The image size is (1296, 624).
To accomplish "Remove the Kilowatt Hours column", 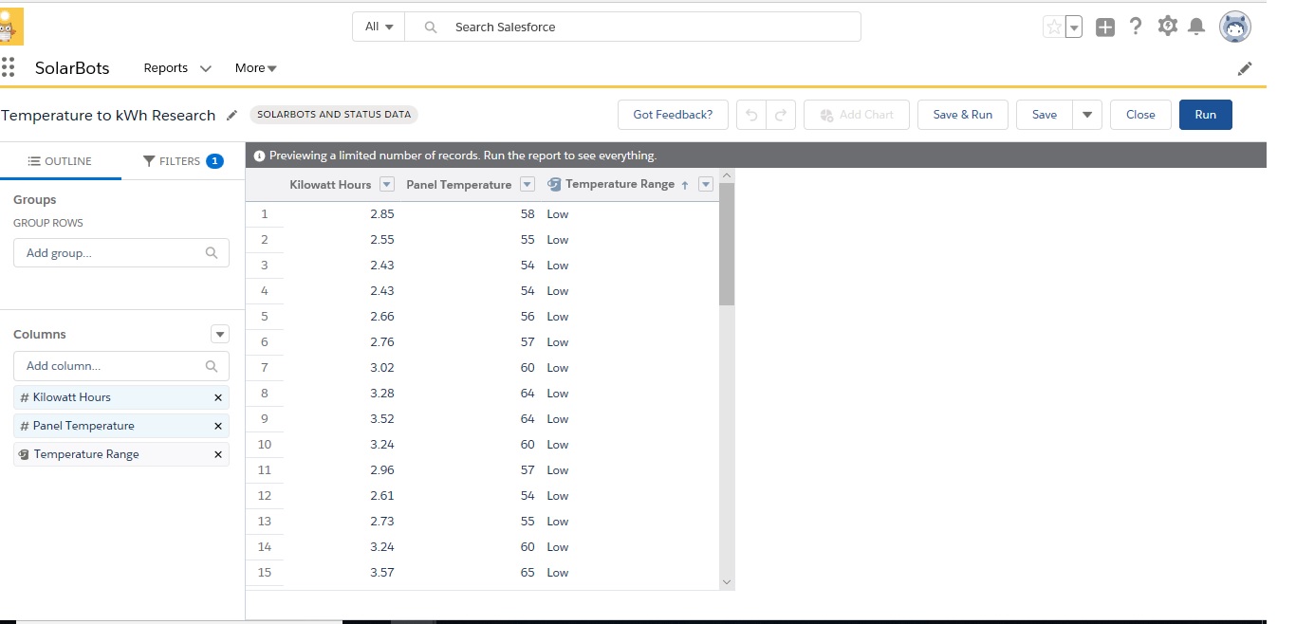I will click(x=217, y=398).
